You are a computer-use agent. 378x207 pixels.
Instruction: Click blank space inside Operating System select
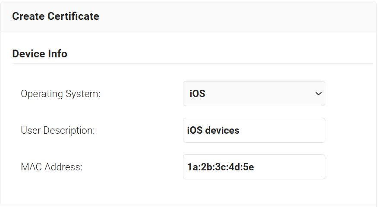coord(259,94)
